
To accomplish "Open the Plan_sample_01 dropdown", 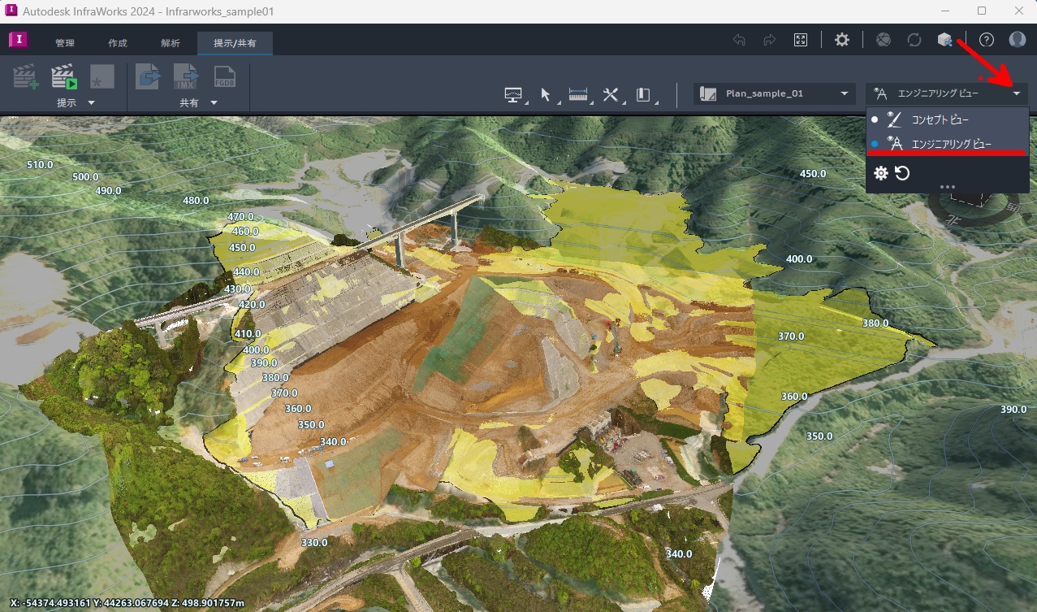I will pos(845,93).
